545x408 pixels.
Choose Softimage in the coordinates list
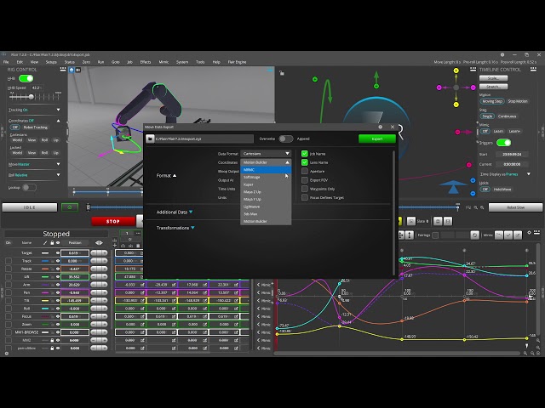pyautogui.click(x=266, y=178)
